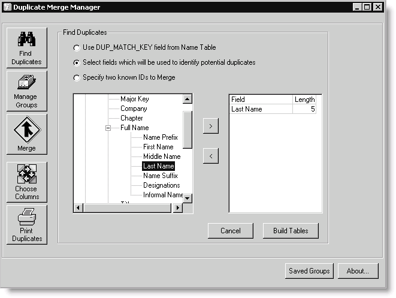The width and height of the screenshot is (396, 298).
Task: Select Name Prefix in the tree
Action: click(161, 137)
